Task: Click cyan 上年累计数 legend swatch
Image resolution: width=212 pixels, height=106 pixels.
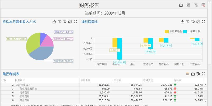Action: coord(185,32)
